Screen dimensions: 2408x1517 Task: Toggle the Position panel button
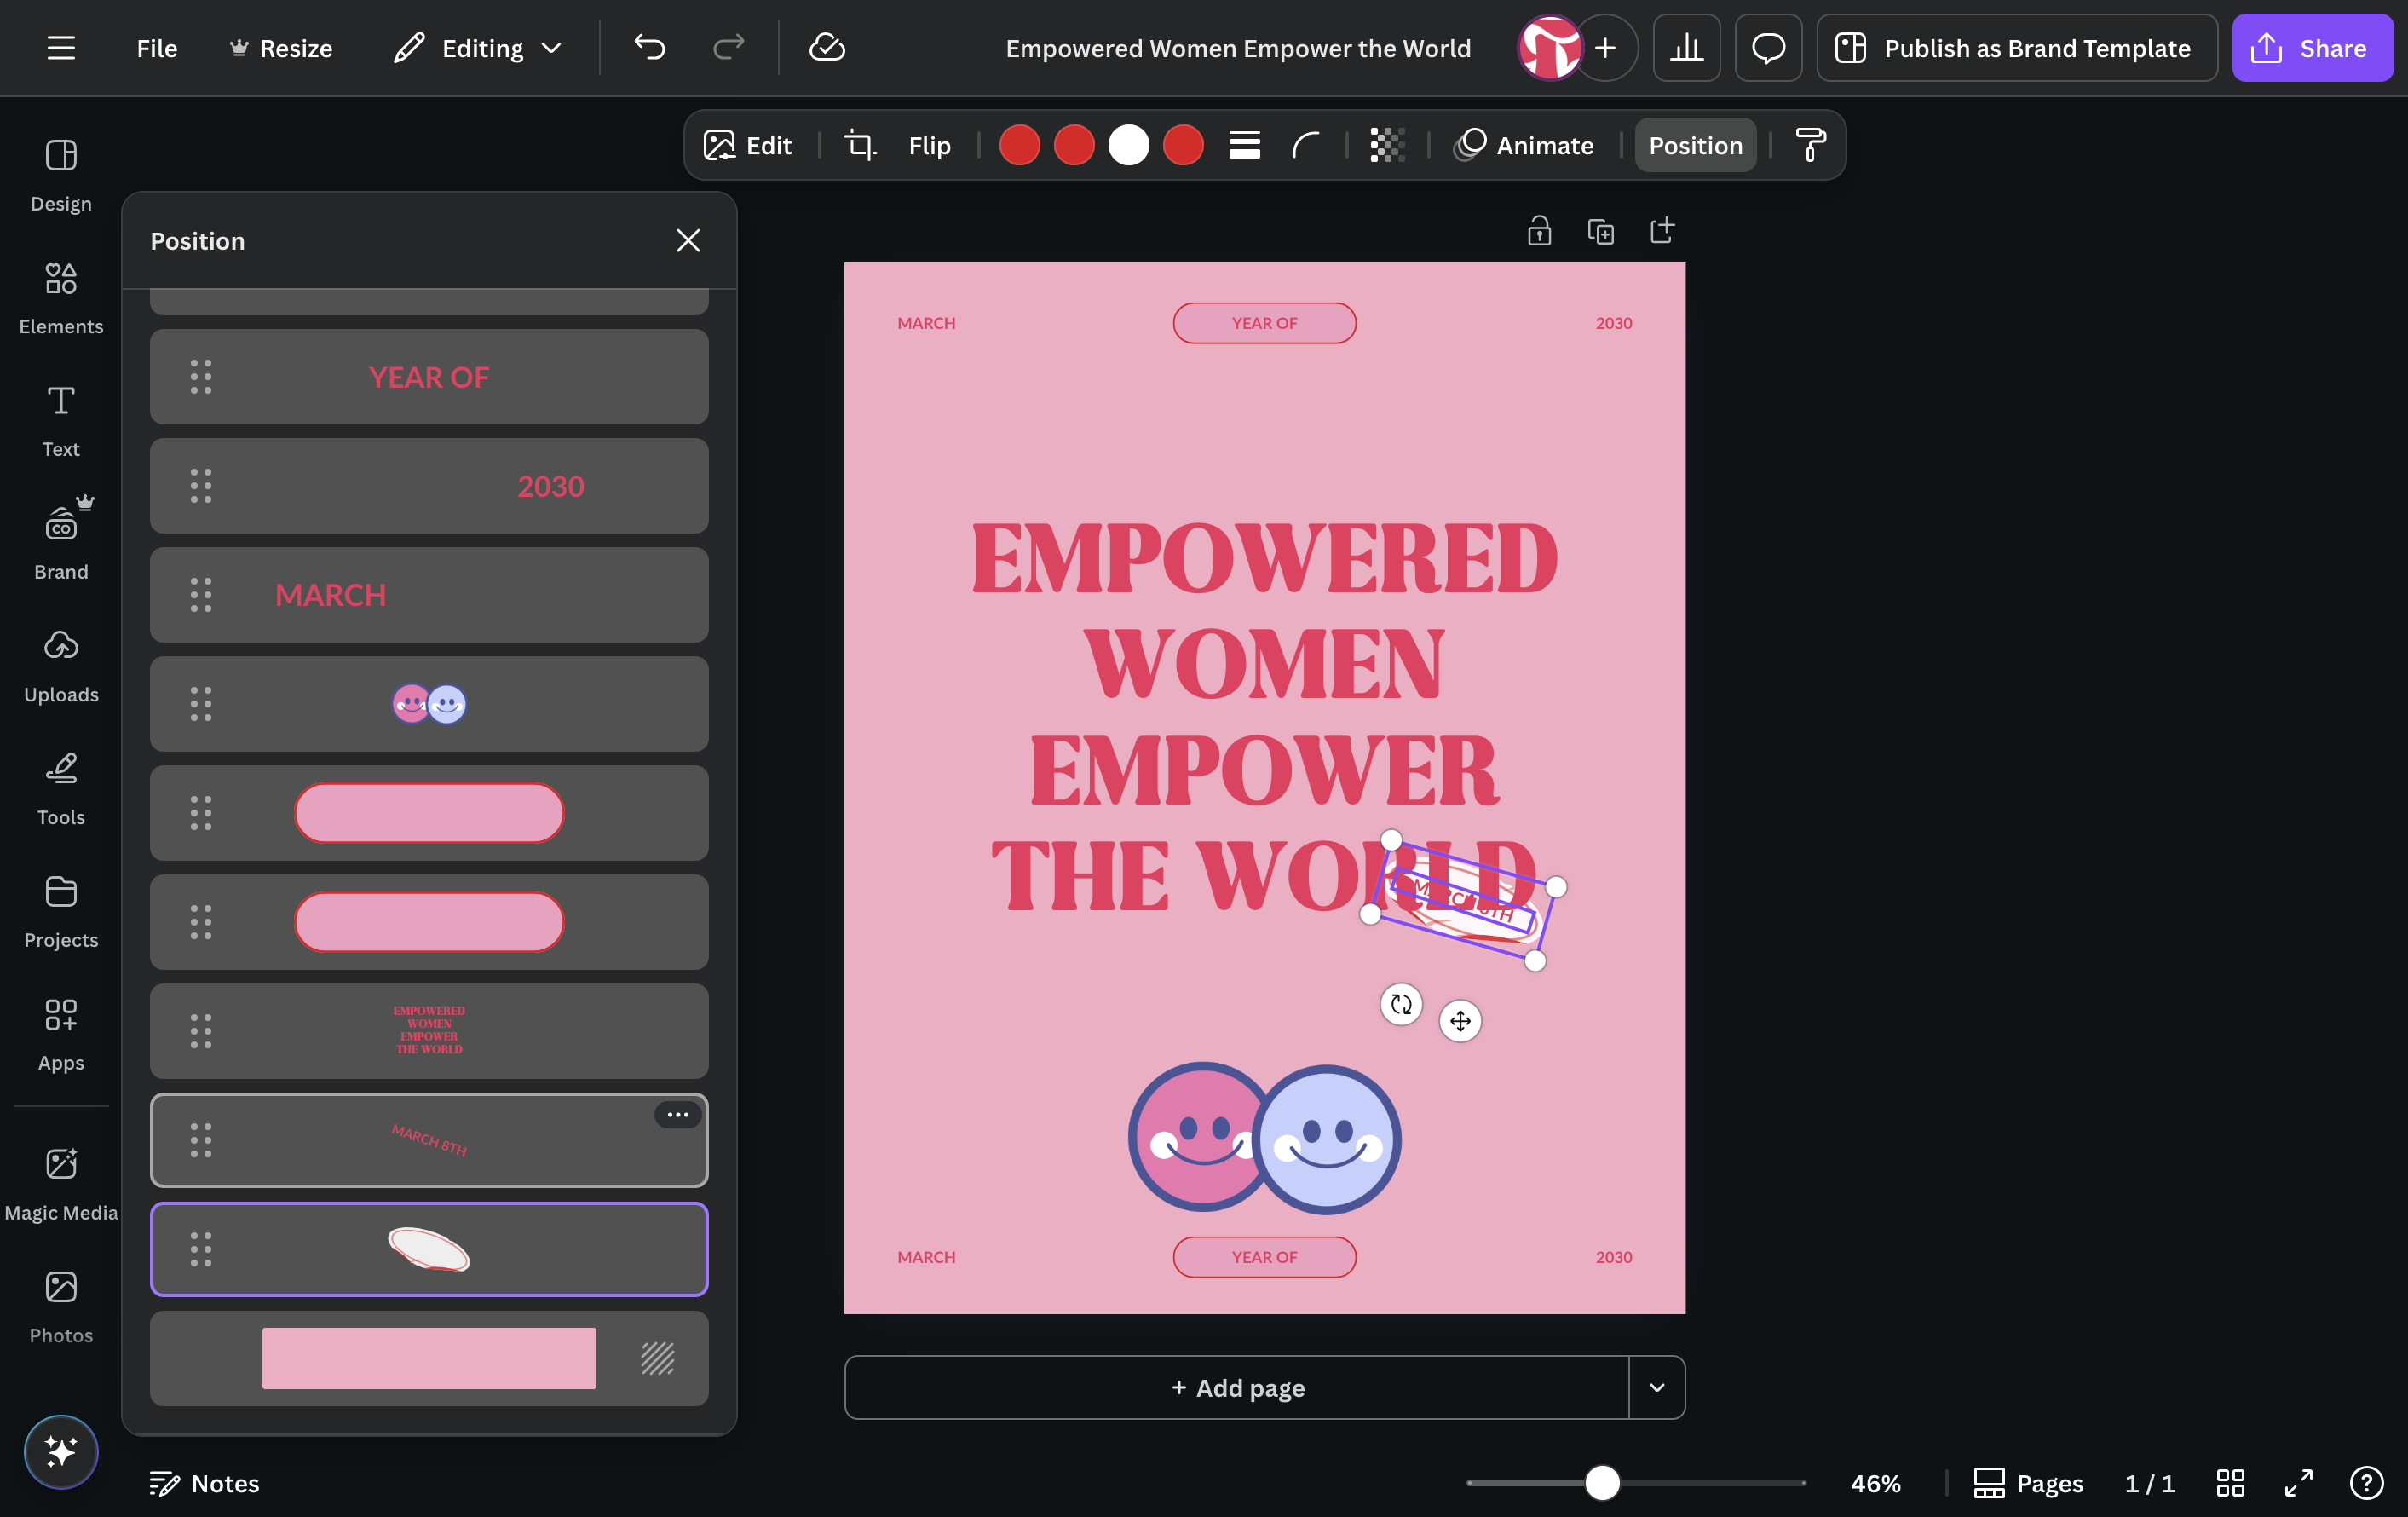coord(1695,145)
